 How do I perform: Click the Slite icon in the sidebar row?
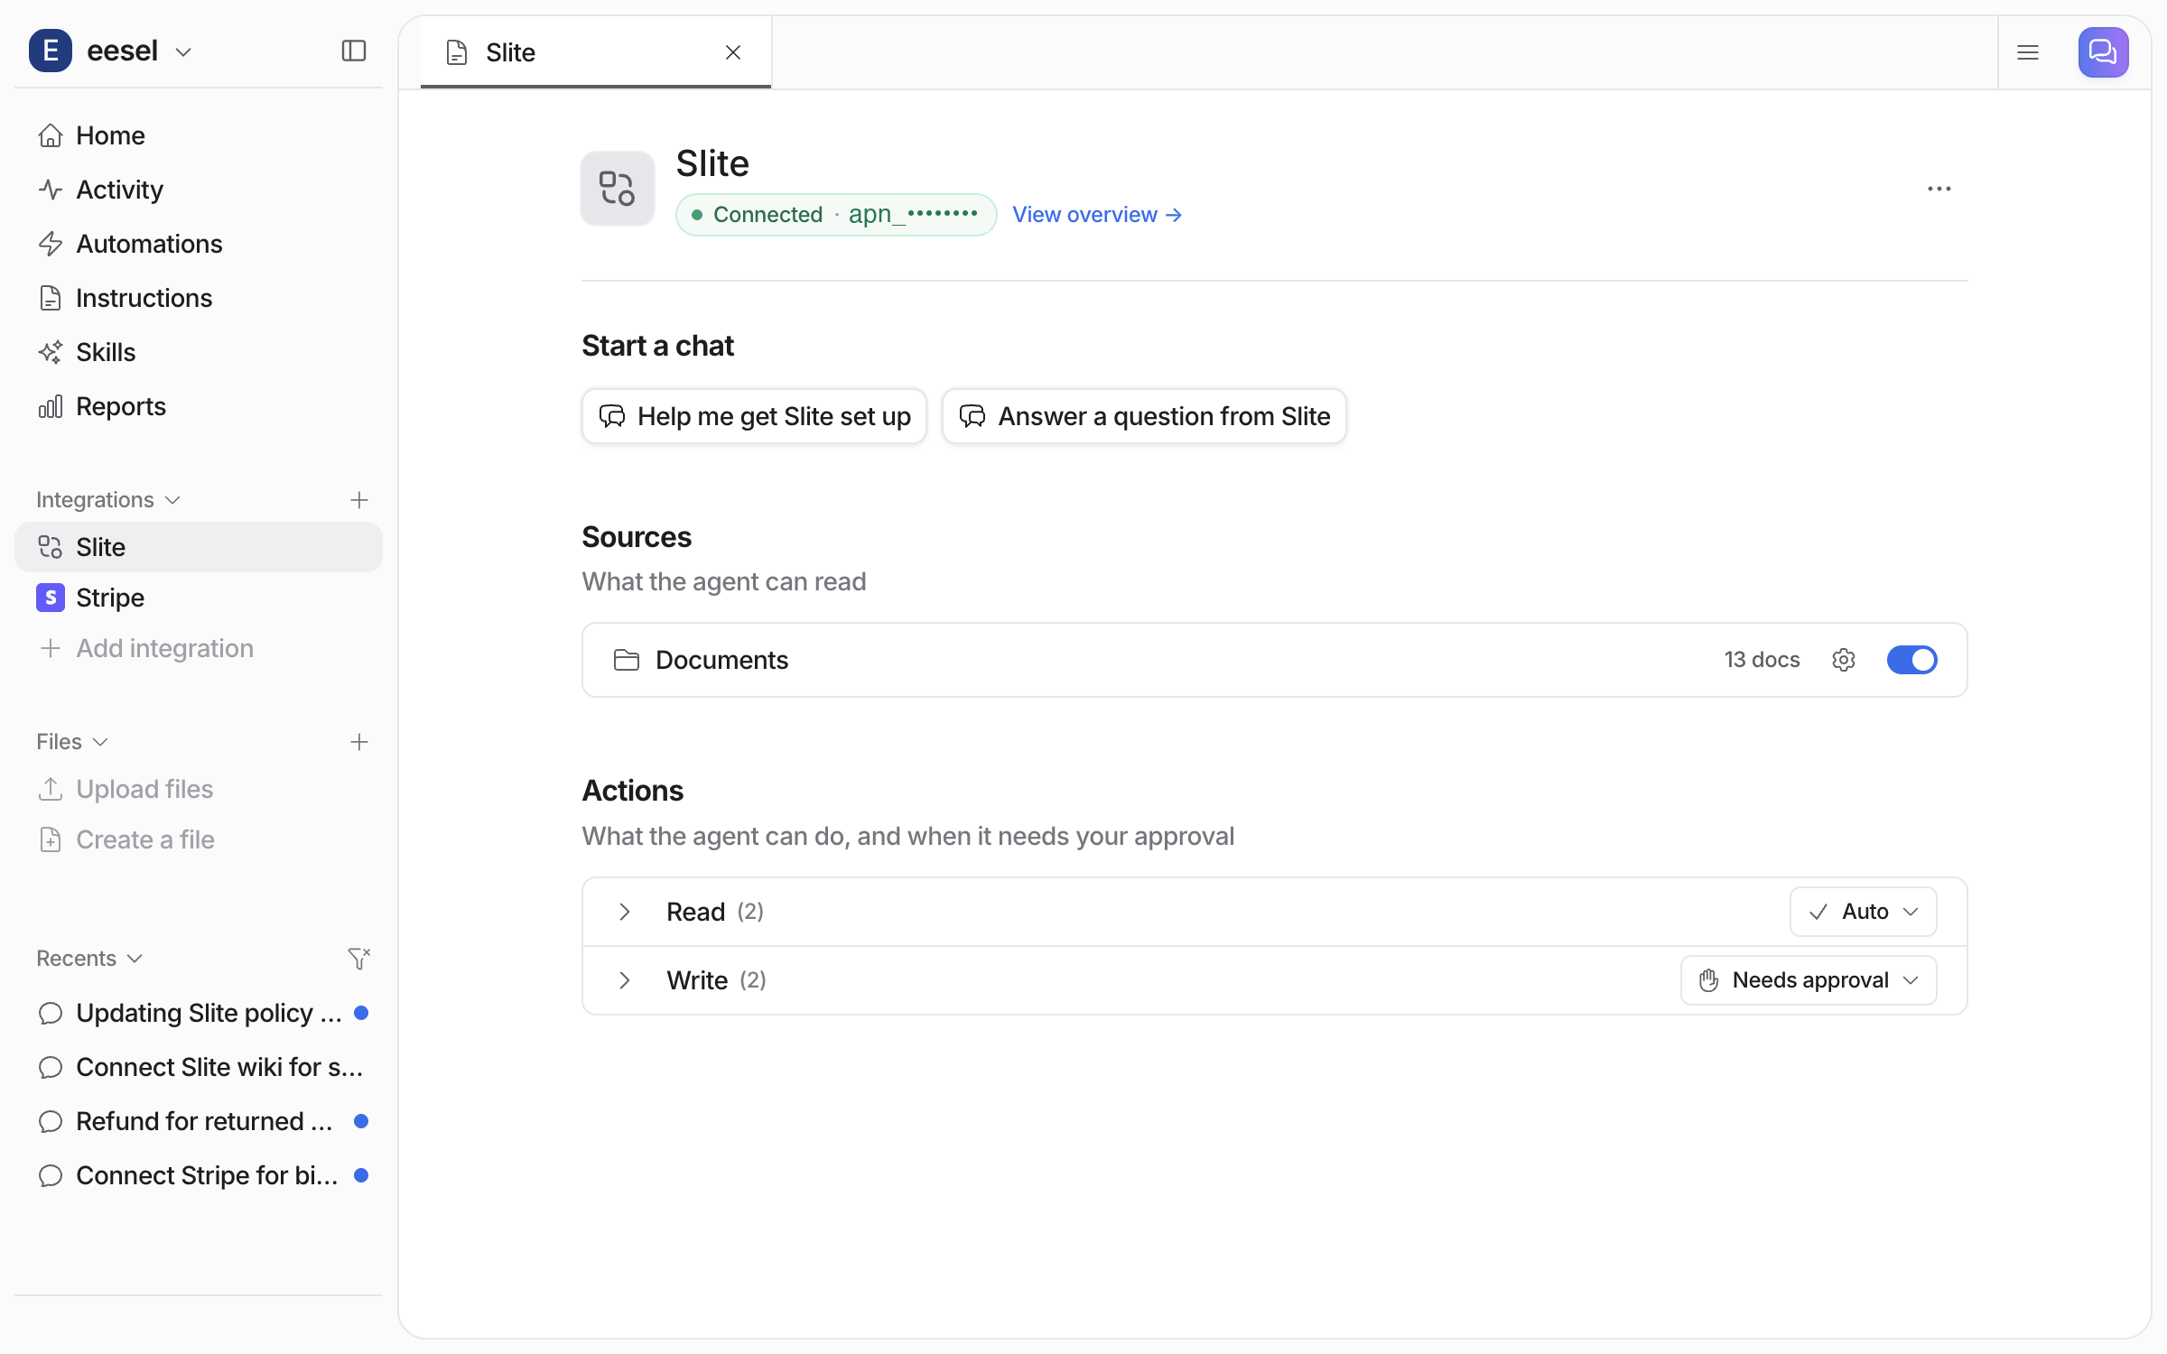(51, 547)
